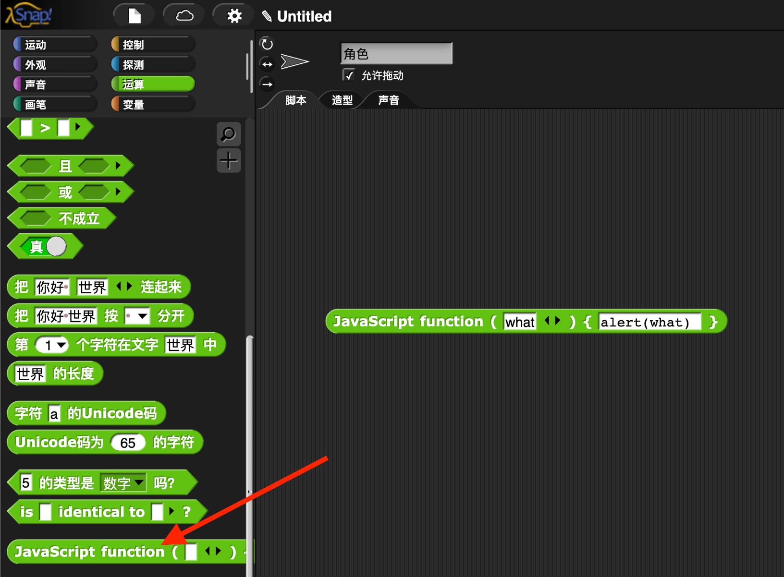Open the 变量 block category
This screenshot has height=577, width=784.
[x=152, y=104]
